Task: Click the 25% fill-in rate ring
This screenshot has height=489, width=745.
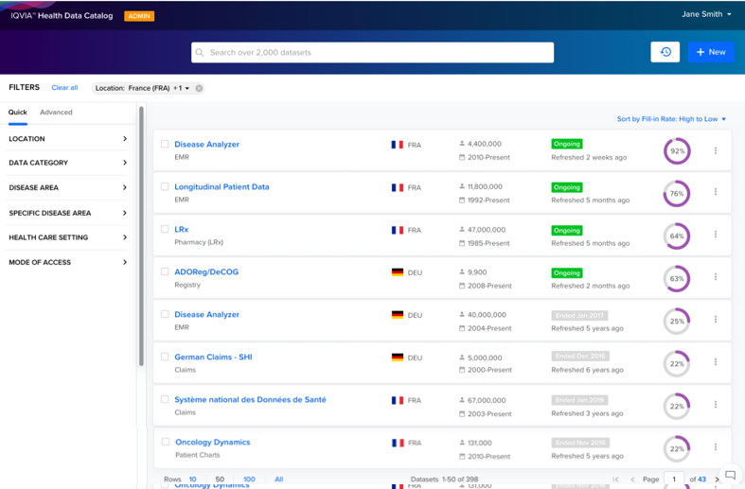Action: 677,321
